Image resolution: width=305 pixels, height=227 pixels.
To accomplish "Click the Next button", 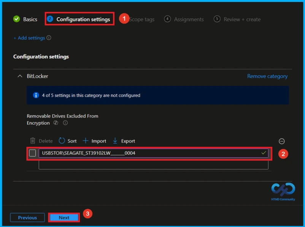I will [64, 217].
